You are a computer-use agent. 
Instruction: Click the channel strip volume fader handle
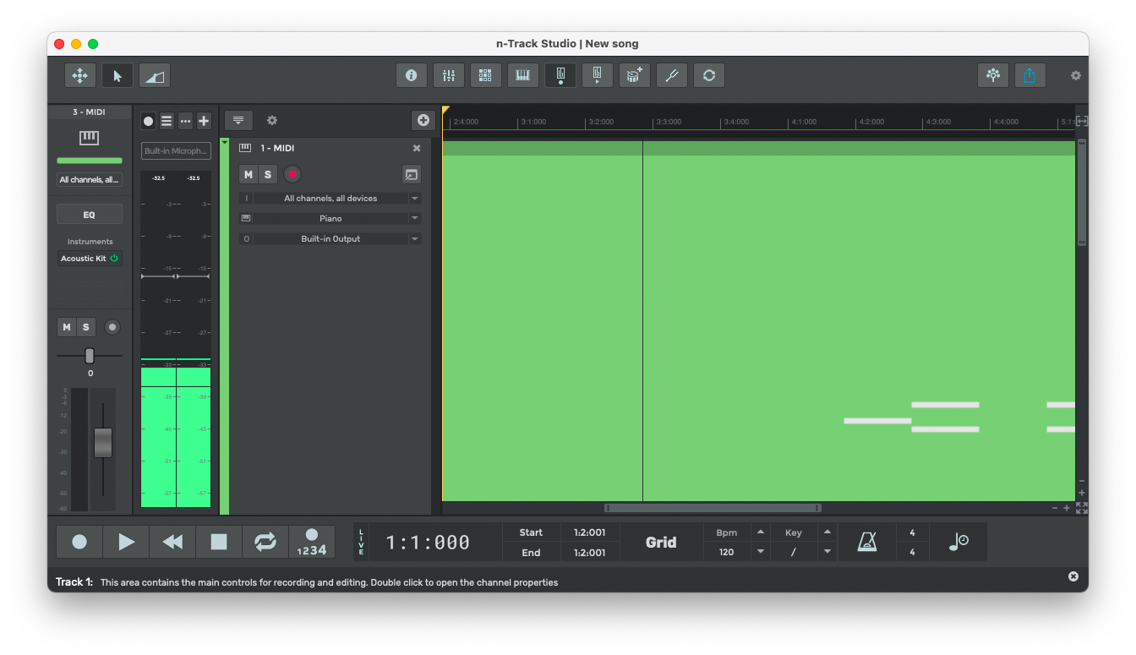coord(102,443)
